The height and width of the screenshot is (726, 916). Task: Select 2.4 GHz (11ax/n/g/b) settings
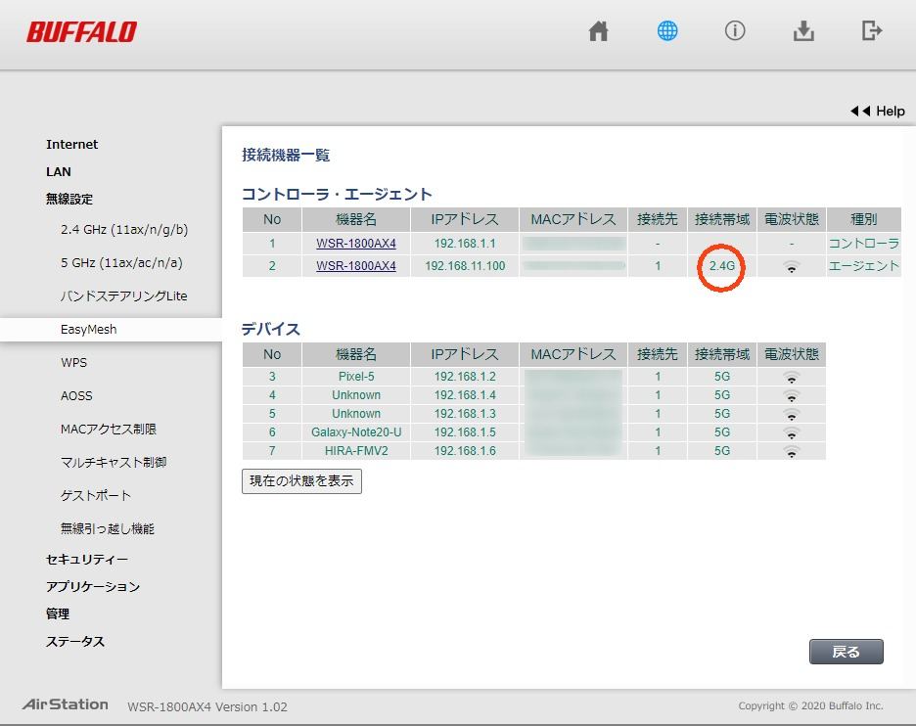[x=124, y=230]
